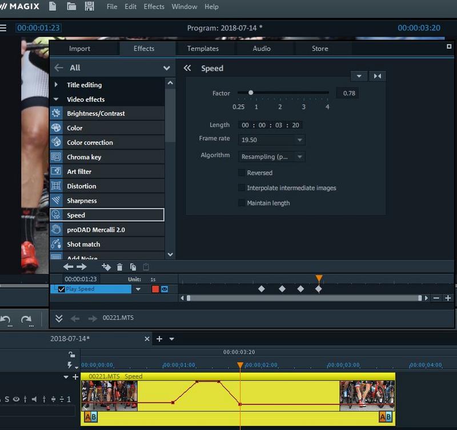
Task: Open the Frame rate dropdown
Action: point(299,140)
